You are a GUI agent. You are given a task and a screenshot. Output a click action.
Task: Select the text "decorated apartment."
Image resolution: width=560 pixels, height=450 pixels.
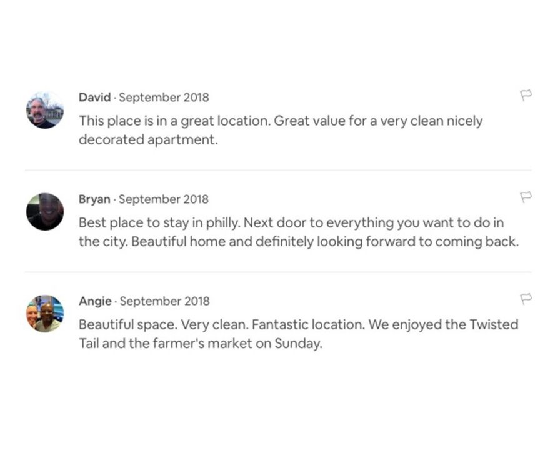(x=148, y=140)
